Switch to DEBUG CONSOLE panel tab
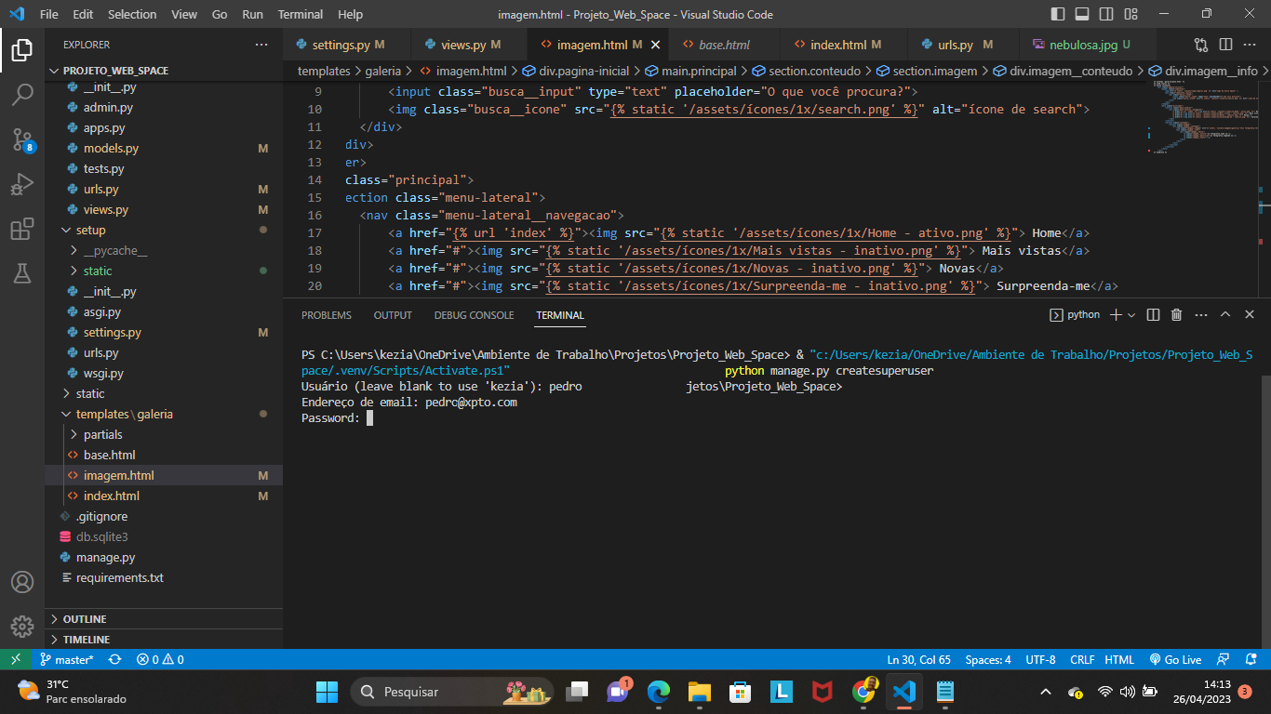Viewport: 1271px width, 714px height. [x=474, y=315]
